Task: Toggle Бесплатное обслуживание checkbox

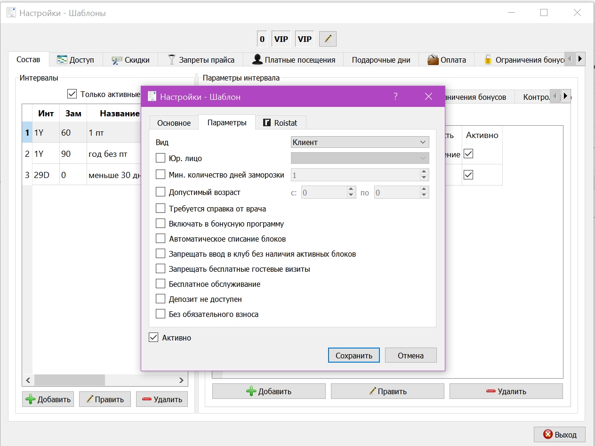Action: tap(161, 284)
